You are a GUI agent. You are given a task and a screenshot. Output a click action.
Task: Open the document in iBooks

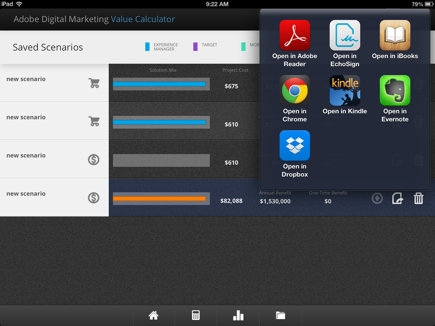tap(395, 35)
